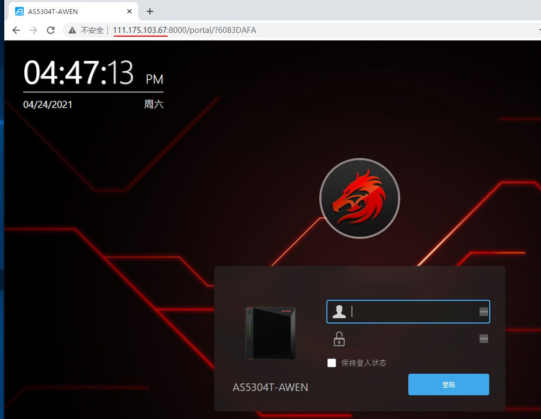The width and height of the screenshot is (541, 419).
Task: Click the ASUSTOR favicon on the tab
Action: [x=19, y=11]
